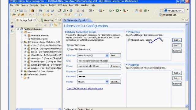Switch to the Source editor tab
This screenshot has width=196, height=110.
point(89,109)
